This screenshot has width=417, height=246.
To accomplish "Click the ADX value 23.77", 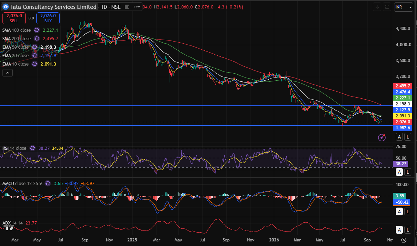I will pos(31,223).
